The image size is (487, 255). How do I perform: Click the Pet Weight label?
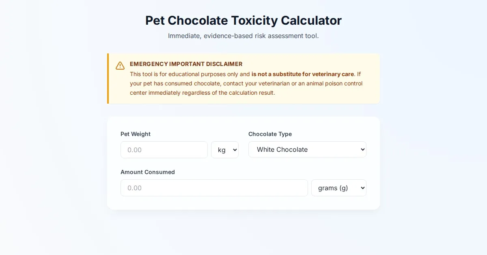click(136, 134)
